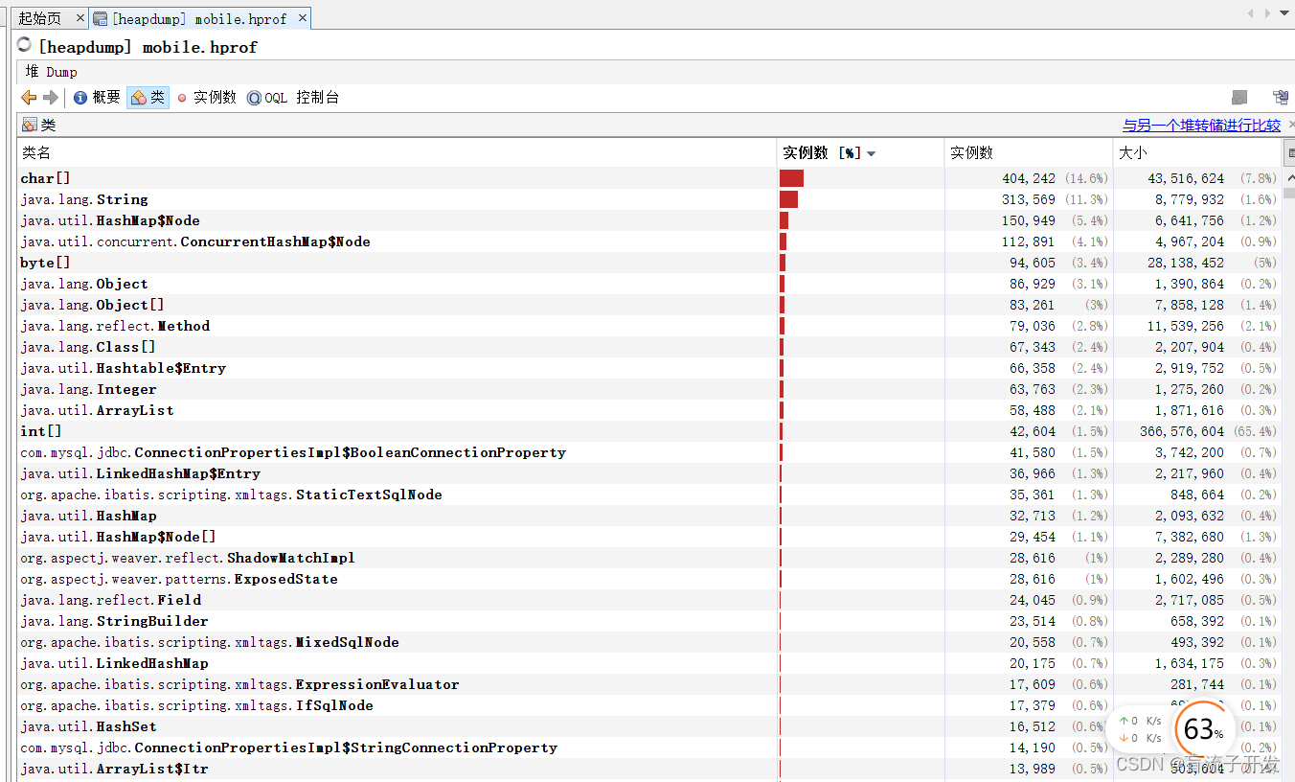Sort by 大小 size column header
The height and width of the screenshot is (782, 1295).
coord(1196,153)
